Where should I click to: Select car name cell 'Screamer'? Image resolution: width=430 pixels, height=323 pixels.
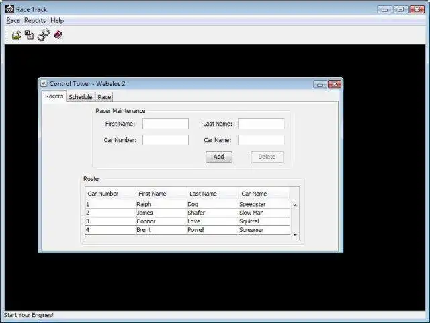click(x=264, y=230)
